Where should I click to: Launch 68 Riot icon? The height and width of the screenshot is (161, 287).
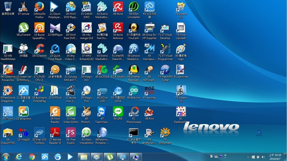click(149, 112)
